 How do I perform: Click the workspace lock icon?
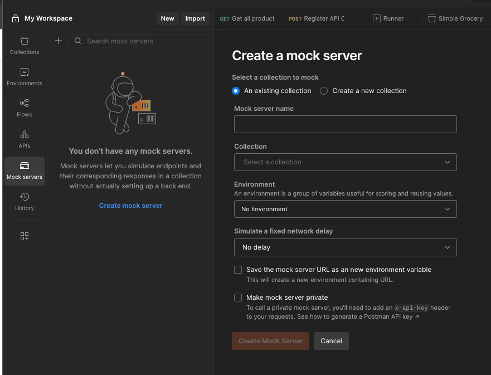tap(16, 18)
